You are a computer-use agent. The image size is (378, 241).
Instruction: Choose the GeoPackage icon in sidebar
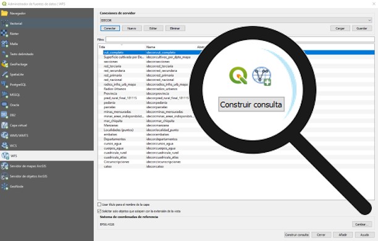coord(4,64)
